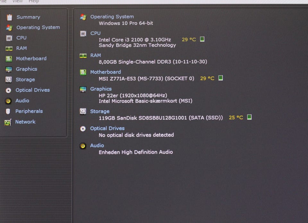Click the Storage hard drive icon in sidebar
The height and width of the screenshot is (223, 308).
coord(8,80)
